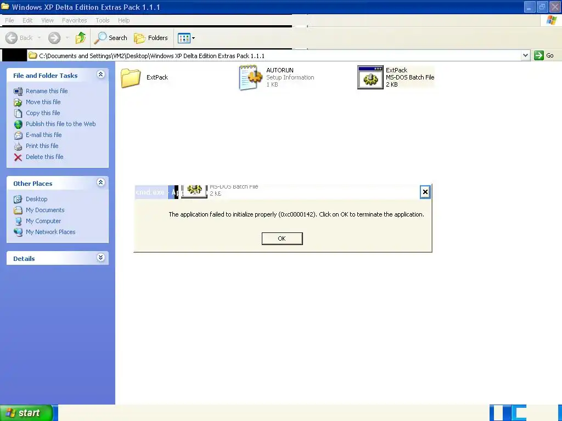Click the Forward arrow toolbar icon
The width and height of the screenshot is (562, 421).
[x=54, y=38]
